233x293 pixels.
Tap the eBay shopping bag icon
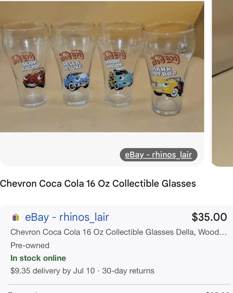[x=15, y=217]
